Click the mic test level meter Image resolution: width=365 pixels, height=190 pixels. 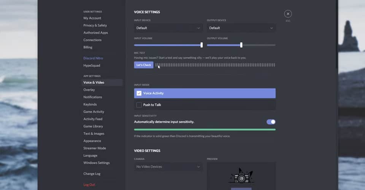pyautogui.click(x=215, y=65)
